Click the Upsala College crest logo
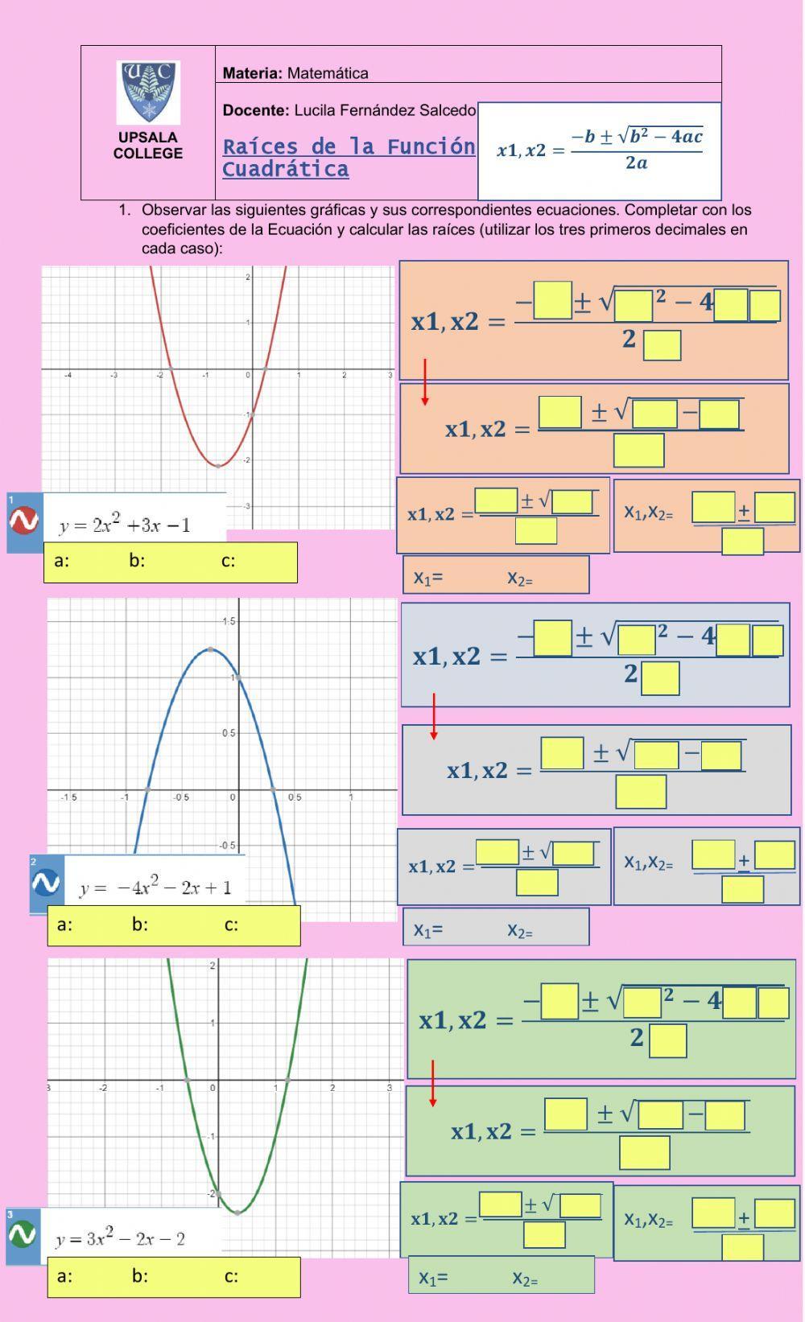The width and height of the screenshot is (805, 1322). pos(149,92)
